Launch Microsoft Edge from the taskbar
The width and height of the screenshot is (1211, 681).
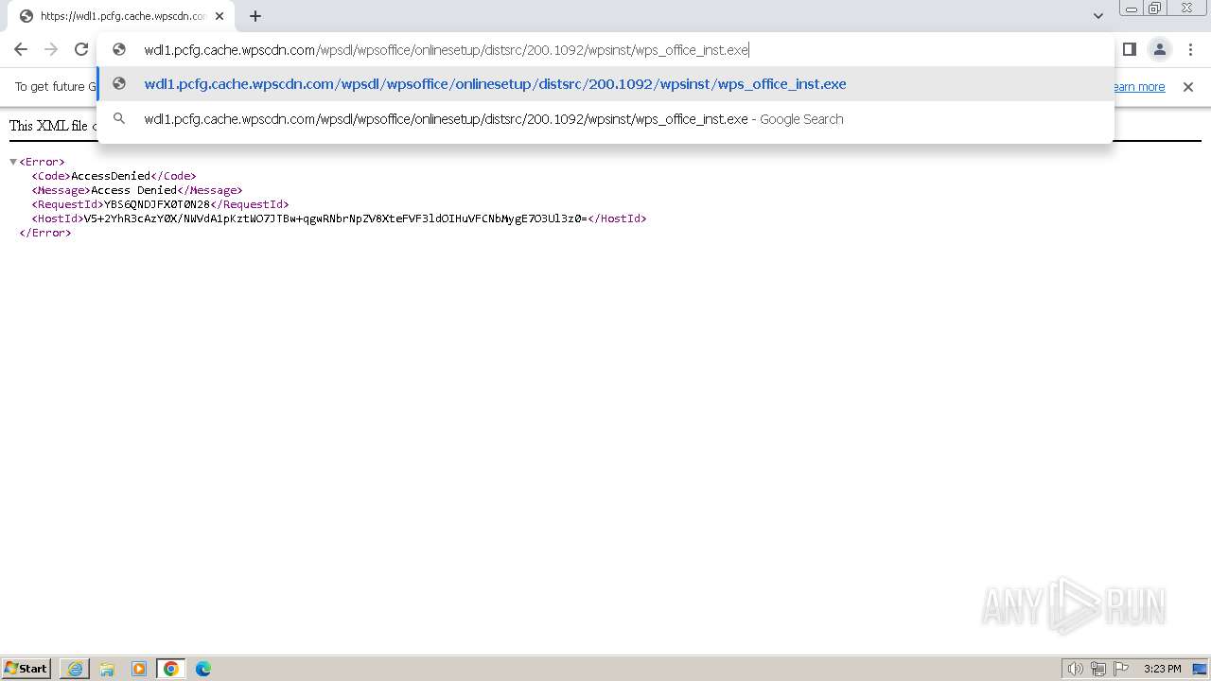[x=203, y=669]
